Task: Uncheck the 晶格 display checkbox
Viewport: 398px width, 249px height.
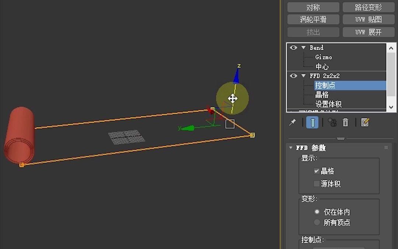Action: (317, 171)
